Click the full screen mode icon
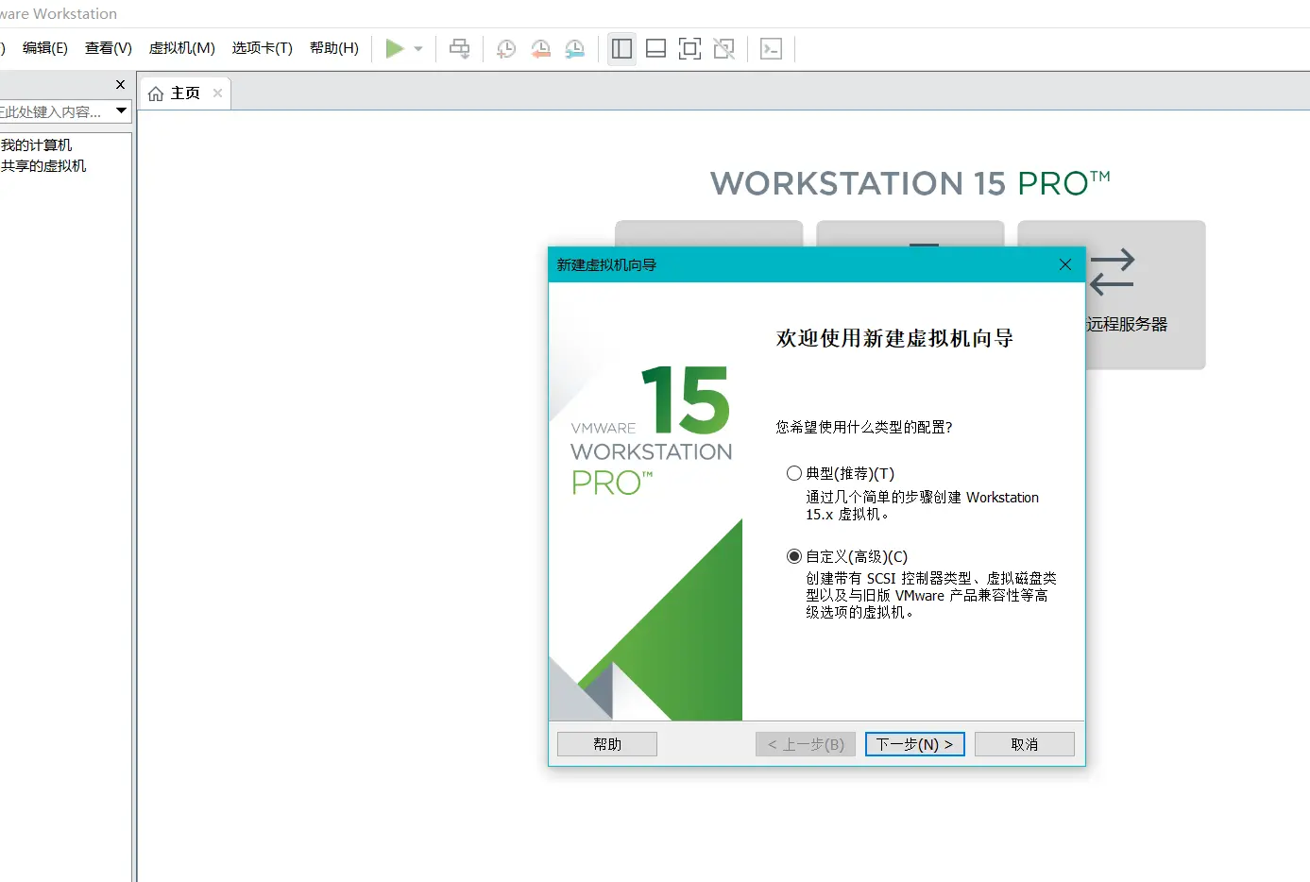The image size is (1310, 882). tap(690, 48)
